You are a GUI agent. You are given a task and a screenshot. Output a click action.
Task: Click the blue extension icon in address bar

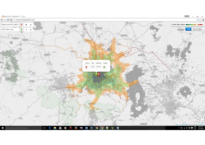click(198, 20)
